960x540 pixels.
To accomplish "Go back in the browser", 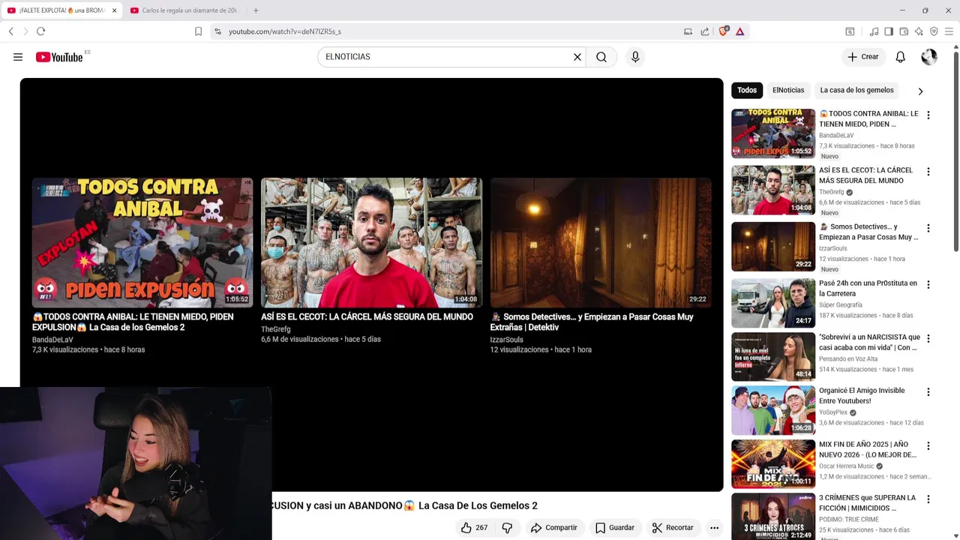I will point(10,31).
